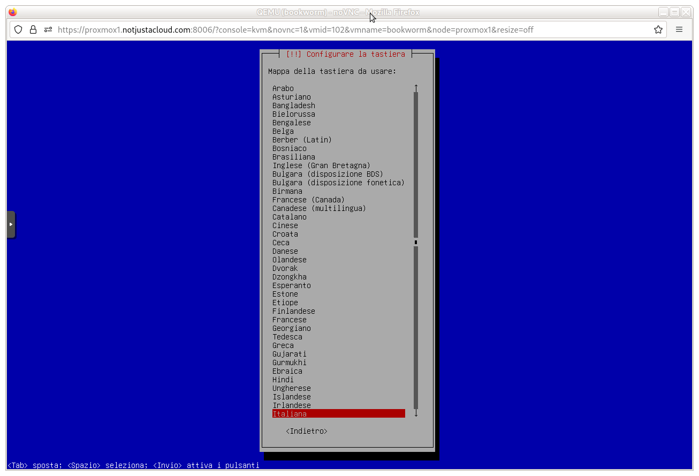Select Bosniaco keyboard layout
699x476 pixels.
pyautogui.click(x=290, y=148)
